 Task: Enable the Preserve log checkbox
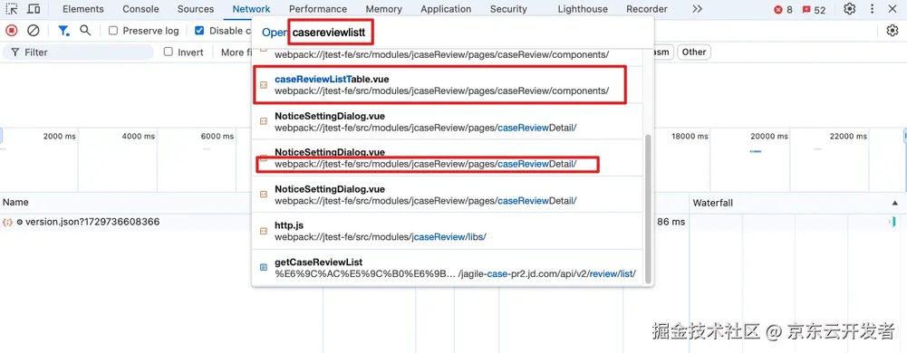(113, 31)
